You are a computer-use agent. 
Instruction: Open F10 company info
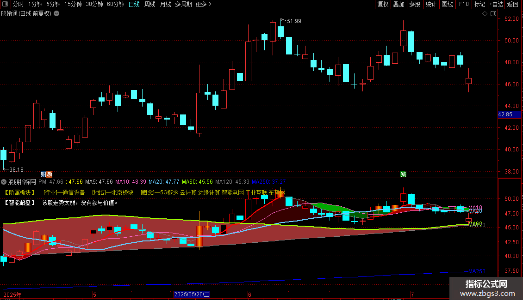[x=464, y=4]
